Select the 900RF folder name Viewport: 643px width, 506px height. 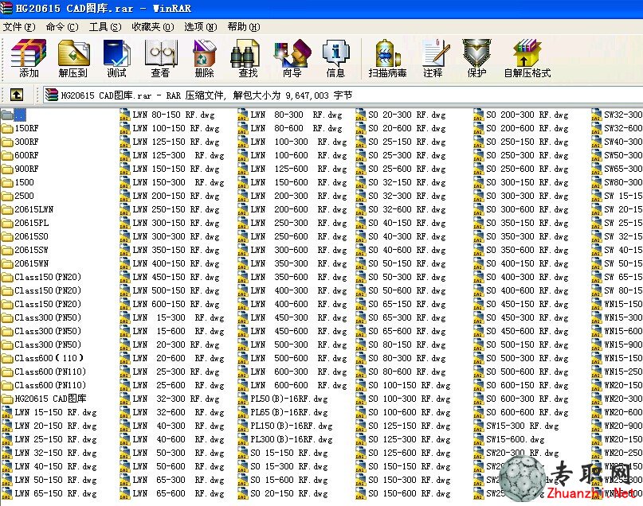pos(26,169)
